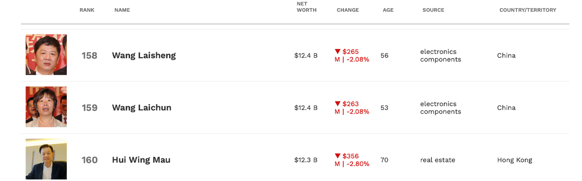Image resolution: width=582 pixels, height=181 pixels.
Task: Sort by the AGE column header
Action: pyautogui.click(x=388, y=10)
